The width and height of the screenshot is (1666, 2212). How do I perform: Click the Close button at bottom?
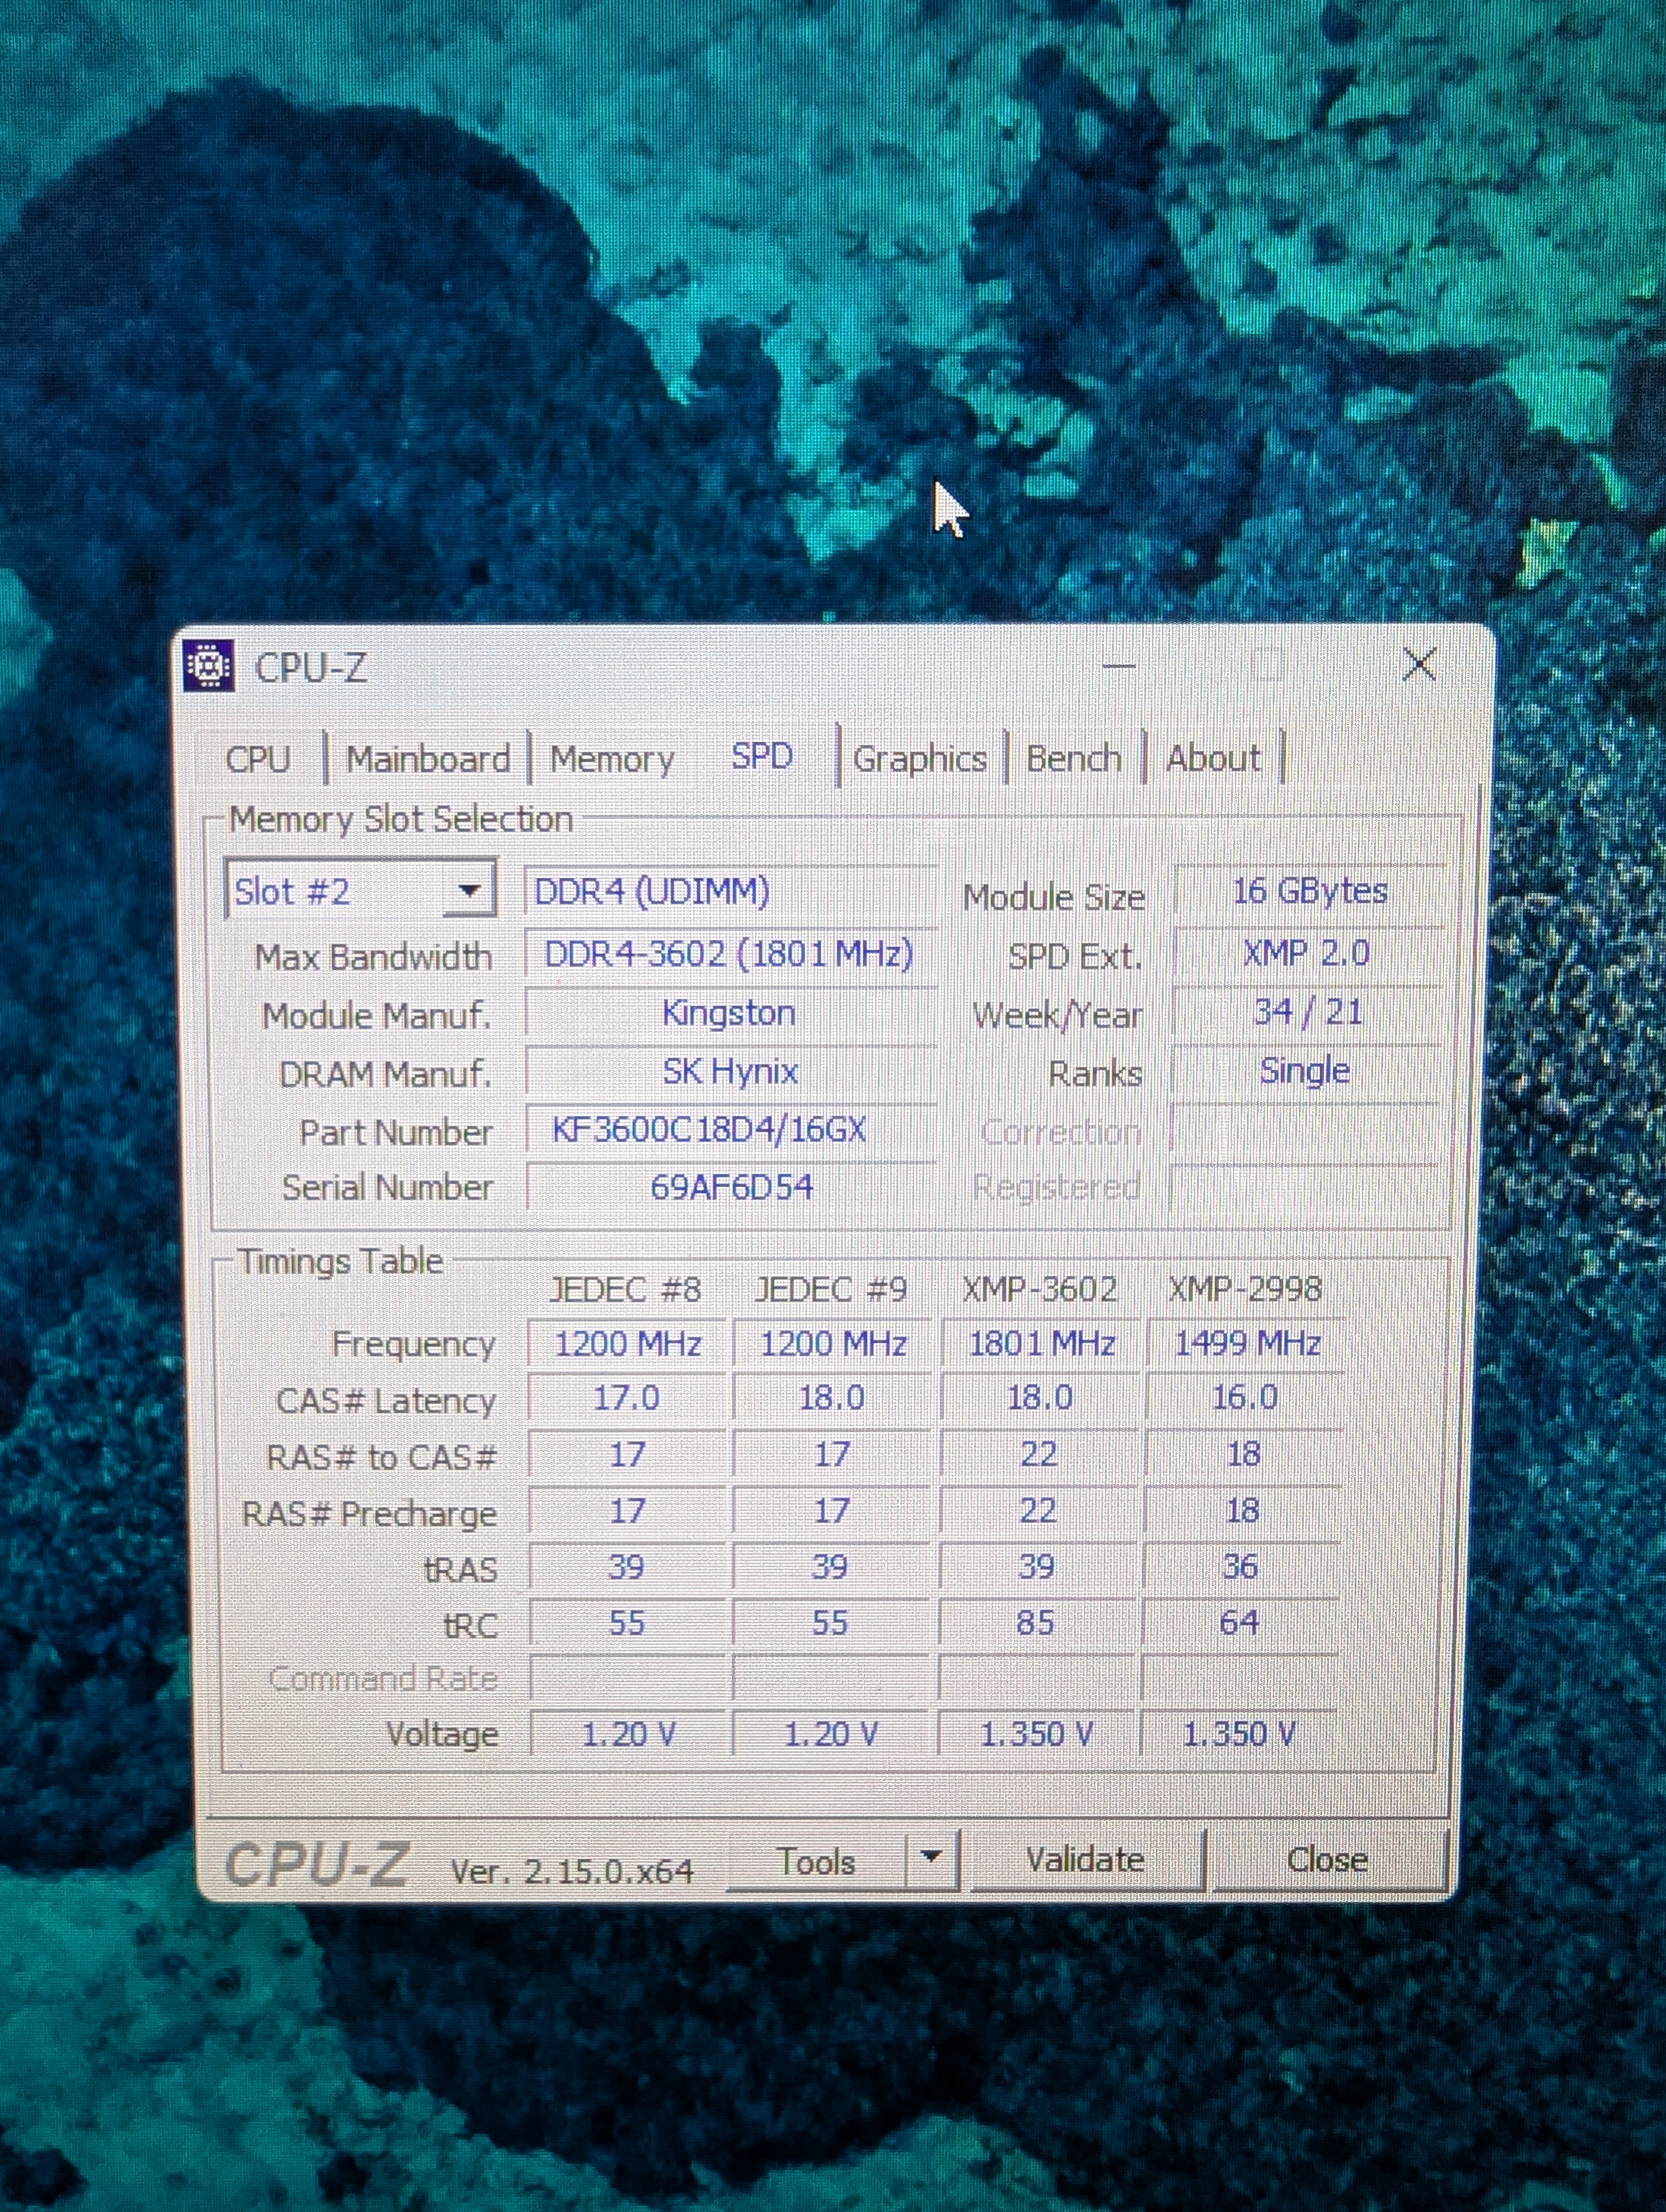point(1328,1859)
